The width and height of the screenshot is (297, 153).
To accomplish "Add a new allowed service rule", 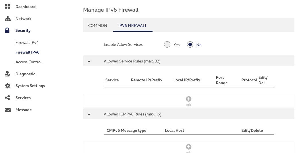I will pyautogui.click(x=189, y=99).
